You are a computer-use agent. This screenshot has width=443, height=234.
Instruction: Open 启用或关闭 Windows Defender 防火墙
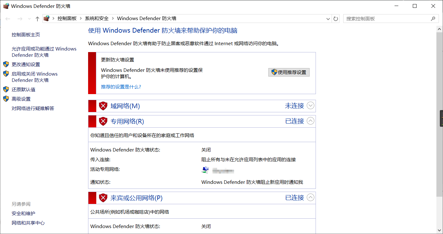click(x=34, y=77)
